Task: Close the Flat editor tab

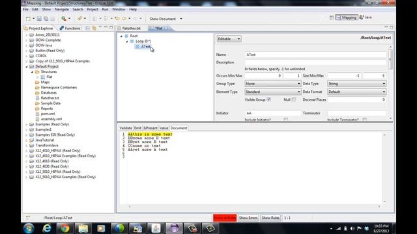Action: 166,28
